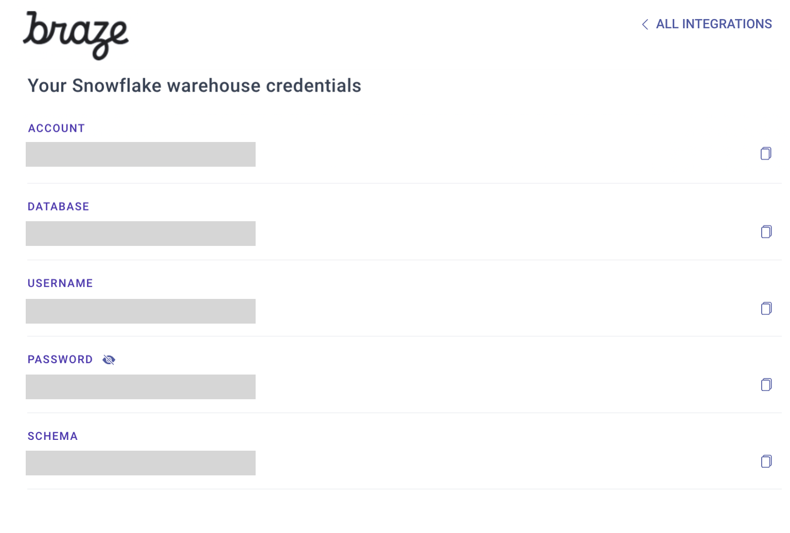Image resolution: width=790 pixels, height=533 pixels.
Task: Toggle password visibility eye icon
Action: [x=109, y=360]
